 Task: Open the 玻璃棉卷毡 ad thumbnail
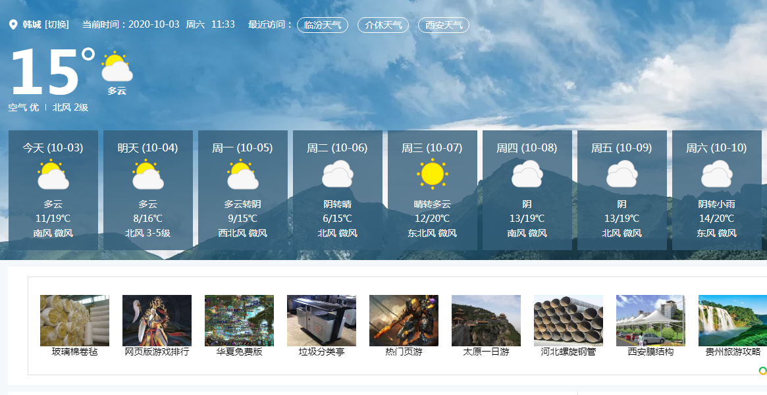tap(75, 321)
